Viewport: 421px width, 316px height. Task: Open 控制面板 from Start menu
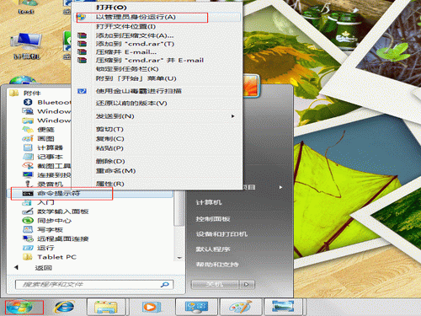(x=213, y=219)
